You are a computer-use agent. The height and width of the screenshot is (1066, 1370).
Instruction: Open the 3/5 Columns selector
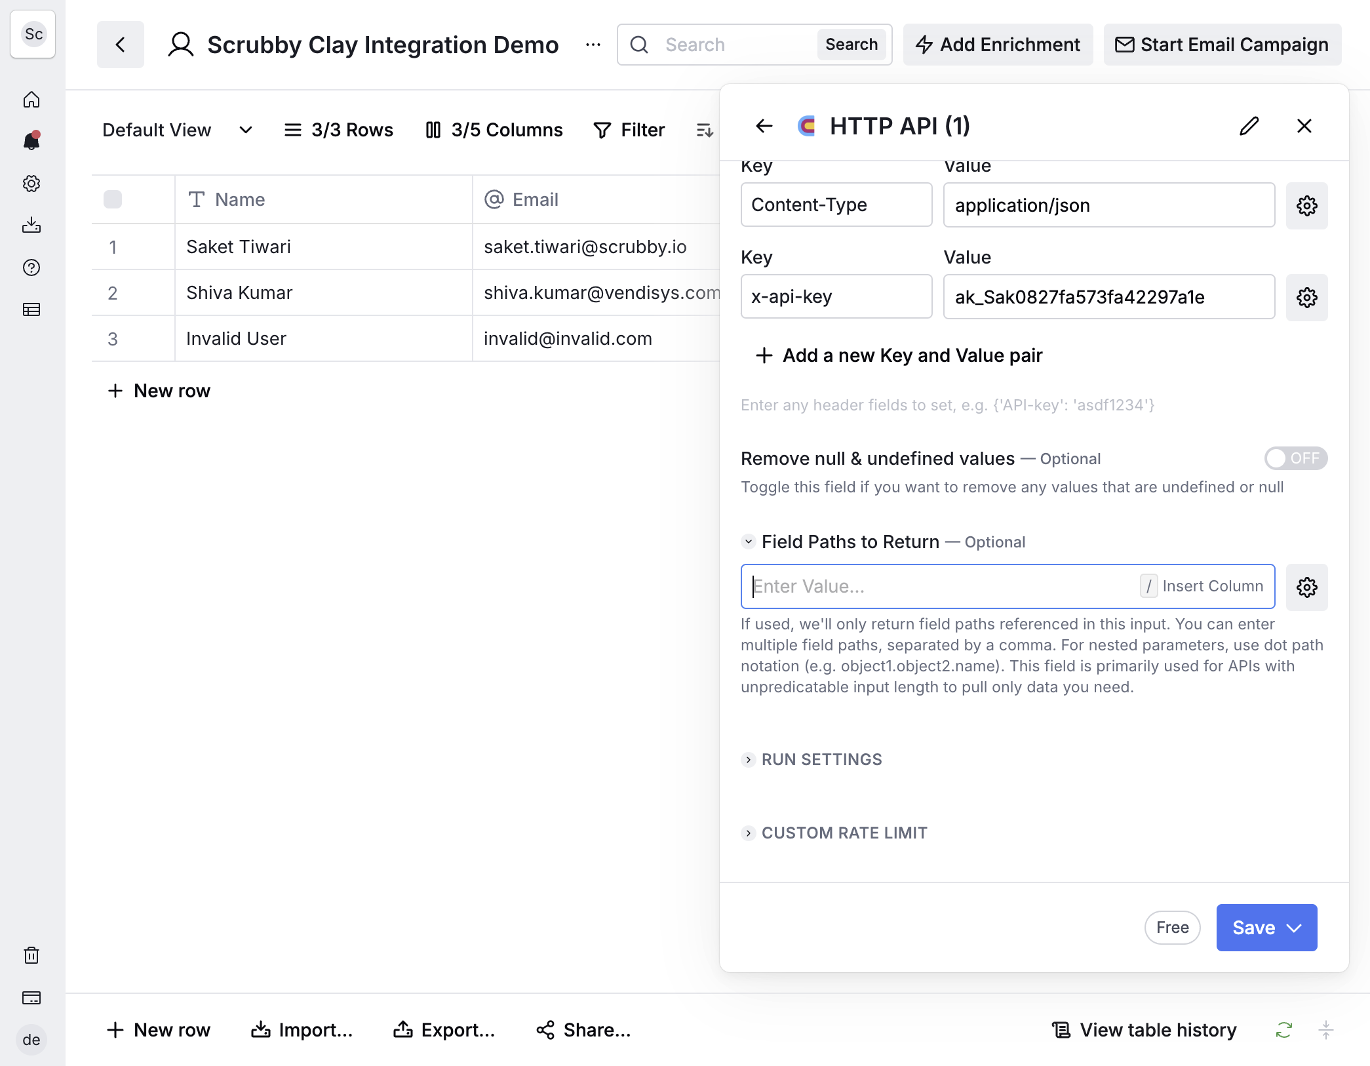click(x=494, y=130)
